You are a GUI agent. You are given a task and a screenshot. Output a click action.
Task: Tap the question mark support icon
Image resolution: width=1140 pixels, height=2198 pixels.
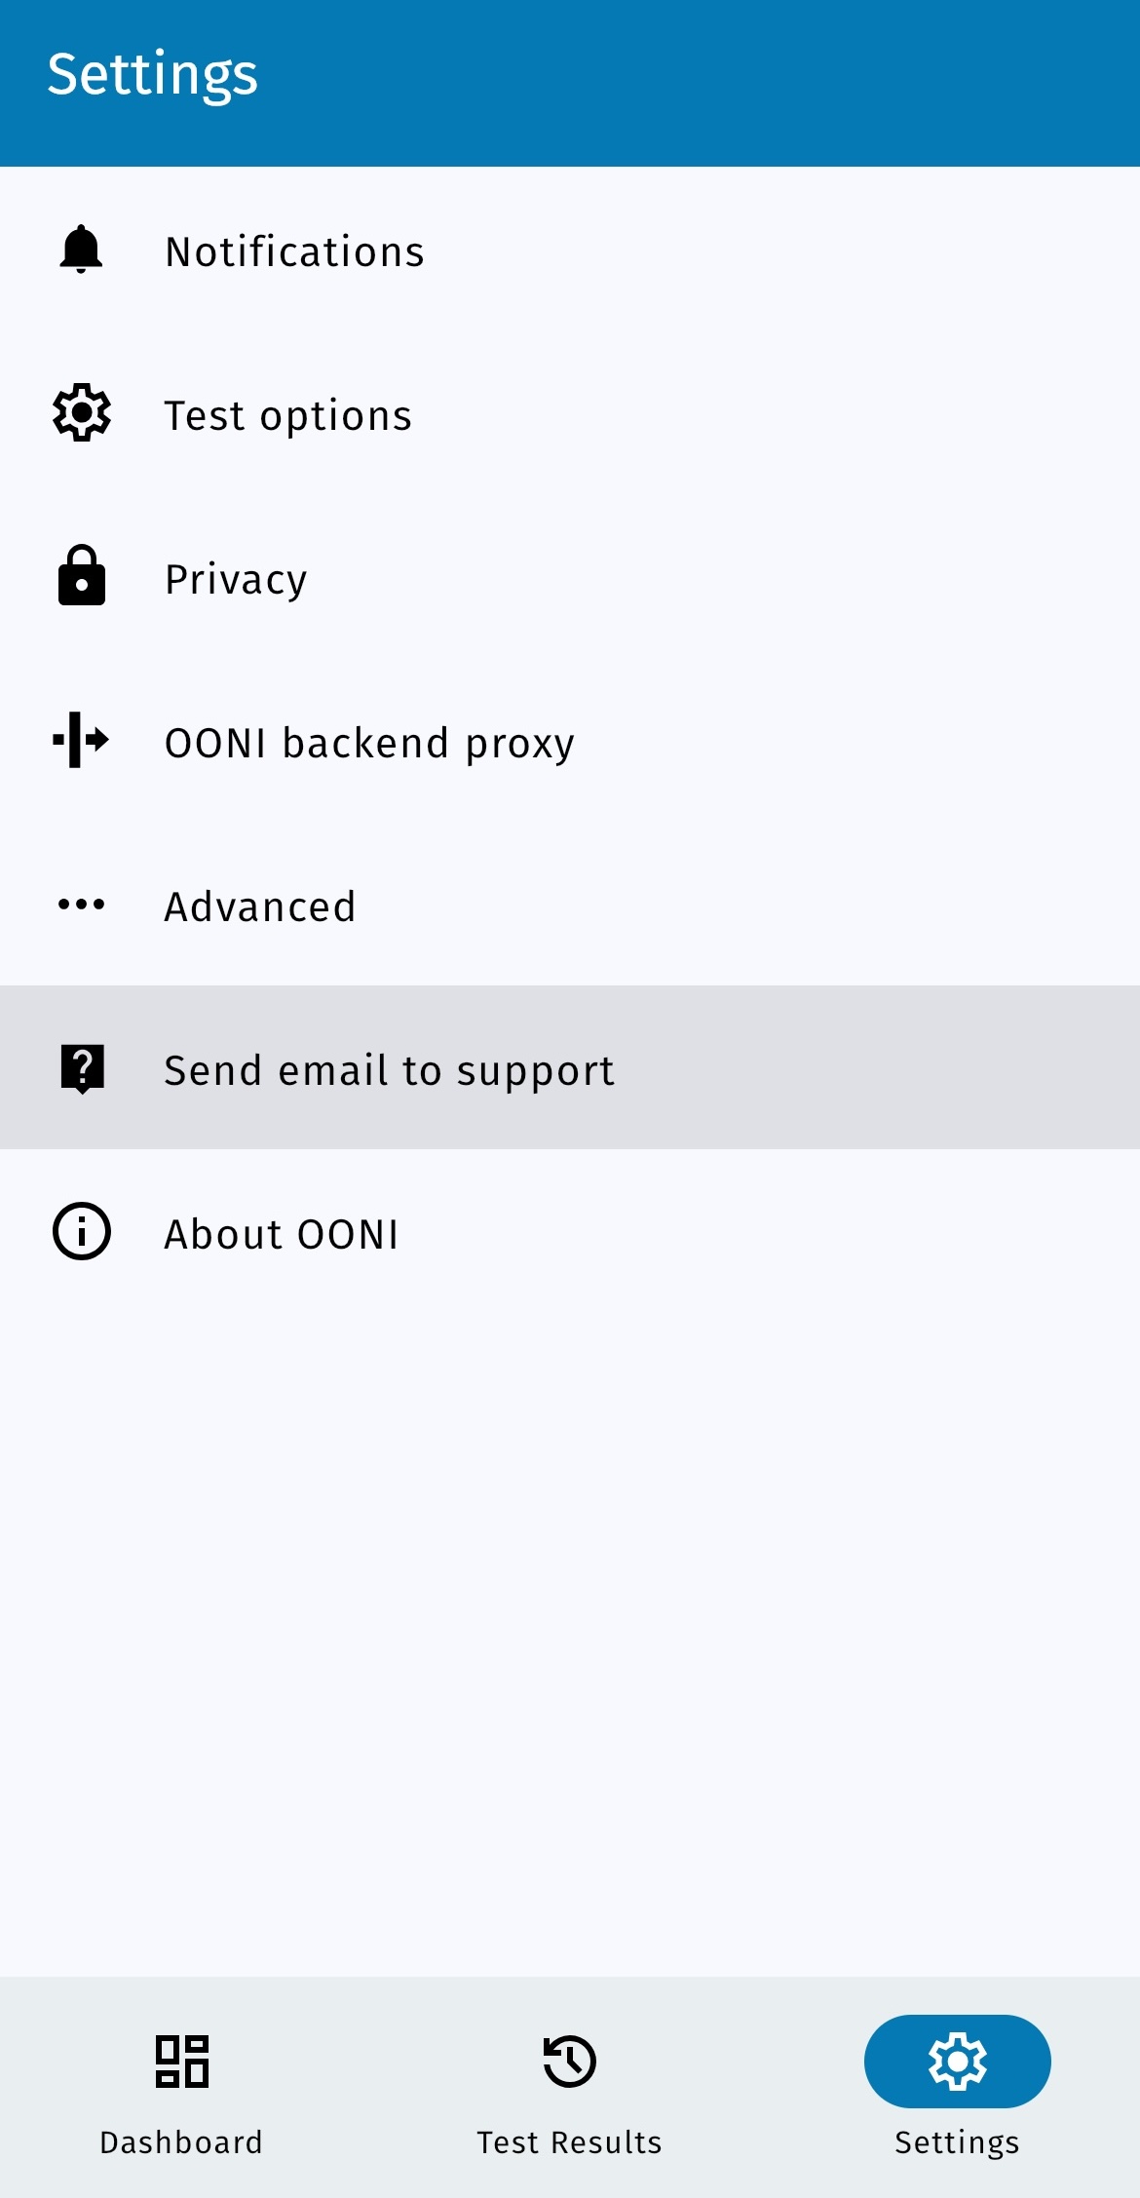82,1068
